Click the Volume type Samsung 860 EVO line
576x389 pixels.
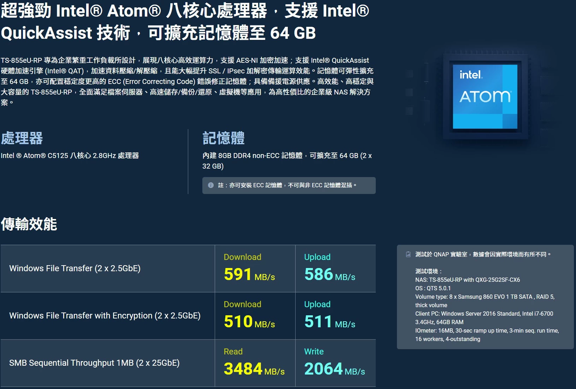[x=485, y=301]
